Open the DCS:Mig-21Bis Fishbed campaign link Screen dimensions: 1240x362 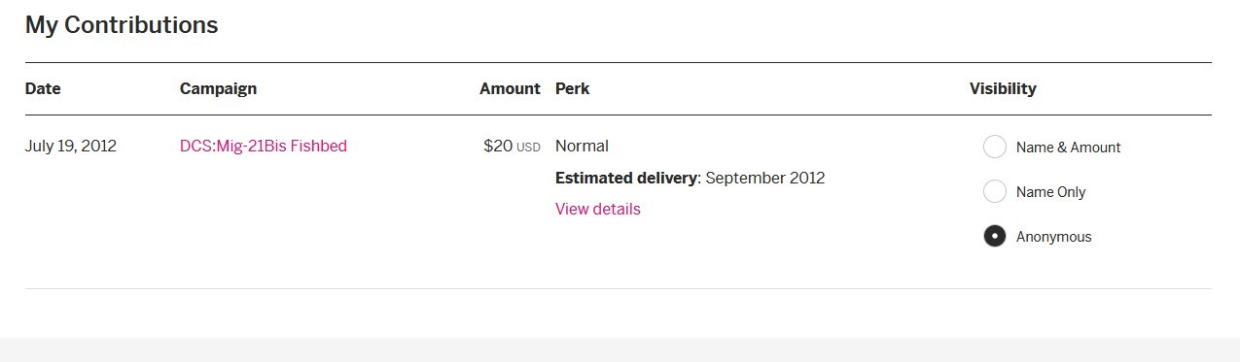coord(264,146)
